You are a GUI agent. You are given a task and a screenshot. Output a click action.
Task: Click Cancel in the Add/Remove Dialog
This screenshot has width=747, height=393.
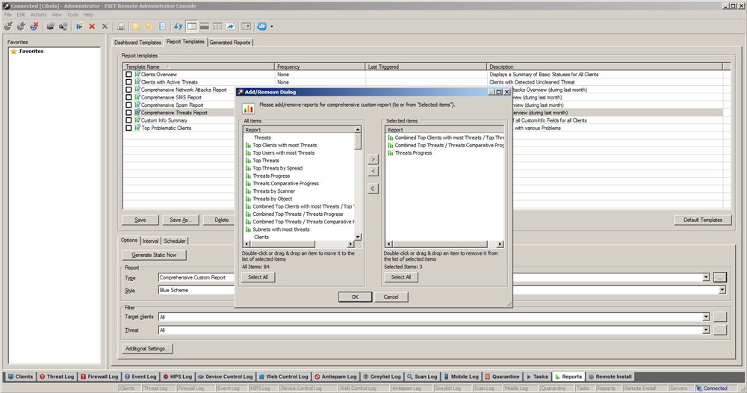(391, 297)
